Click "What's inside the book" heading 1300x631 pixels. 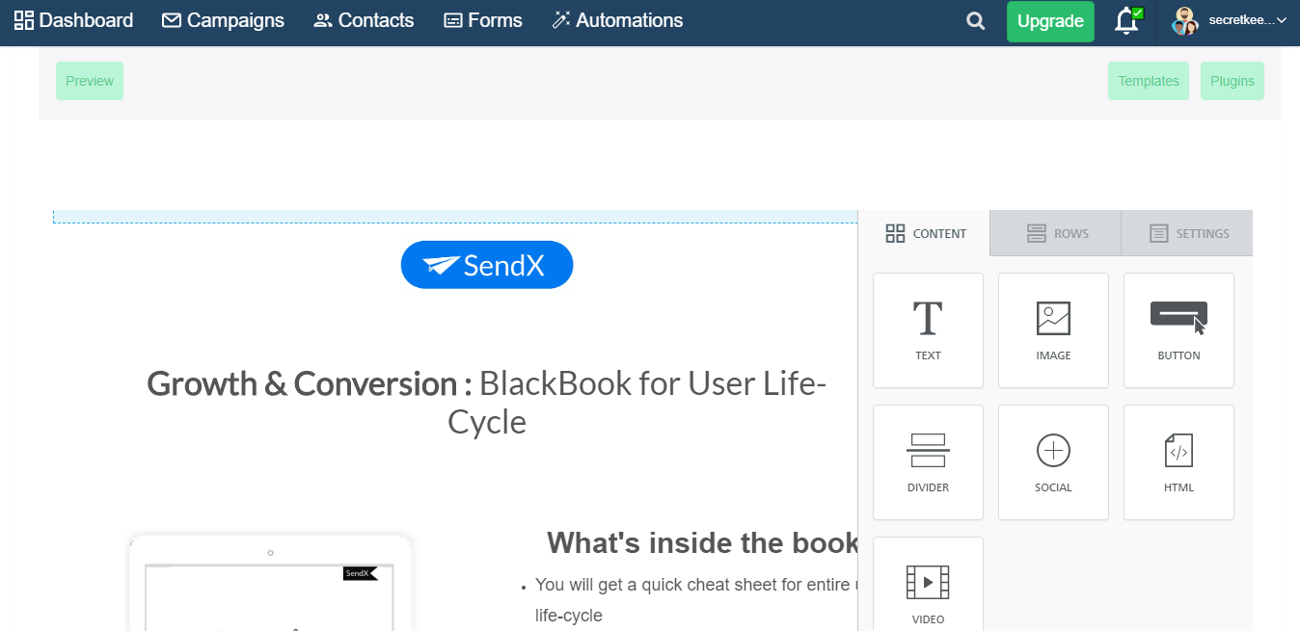click(702, 543)
